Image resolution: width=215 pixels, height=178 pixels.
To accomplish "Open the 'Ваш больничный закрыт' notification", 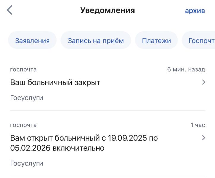I will point(55,83).
